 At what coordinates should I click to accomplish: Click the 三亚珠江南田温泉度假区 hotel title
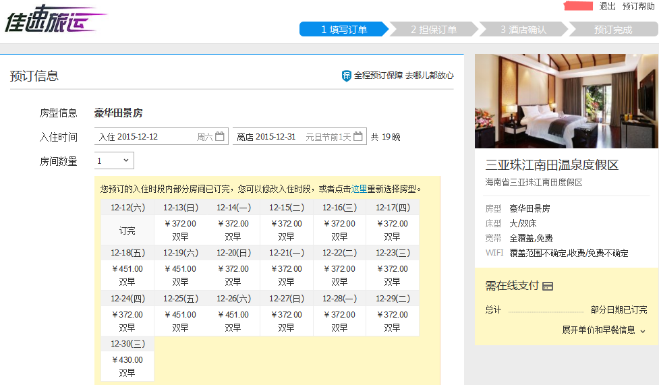[552, 165]
